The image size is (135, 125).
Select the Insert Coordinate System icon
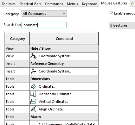pyautogui.click(x=33, y=71)
